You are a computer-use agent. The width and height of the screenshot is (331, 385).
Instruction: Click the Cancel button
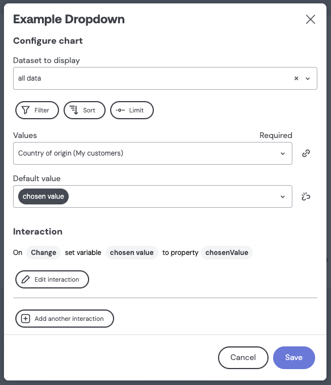coord(243,358)
